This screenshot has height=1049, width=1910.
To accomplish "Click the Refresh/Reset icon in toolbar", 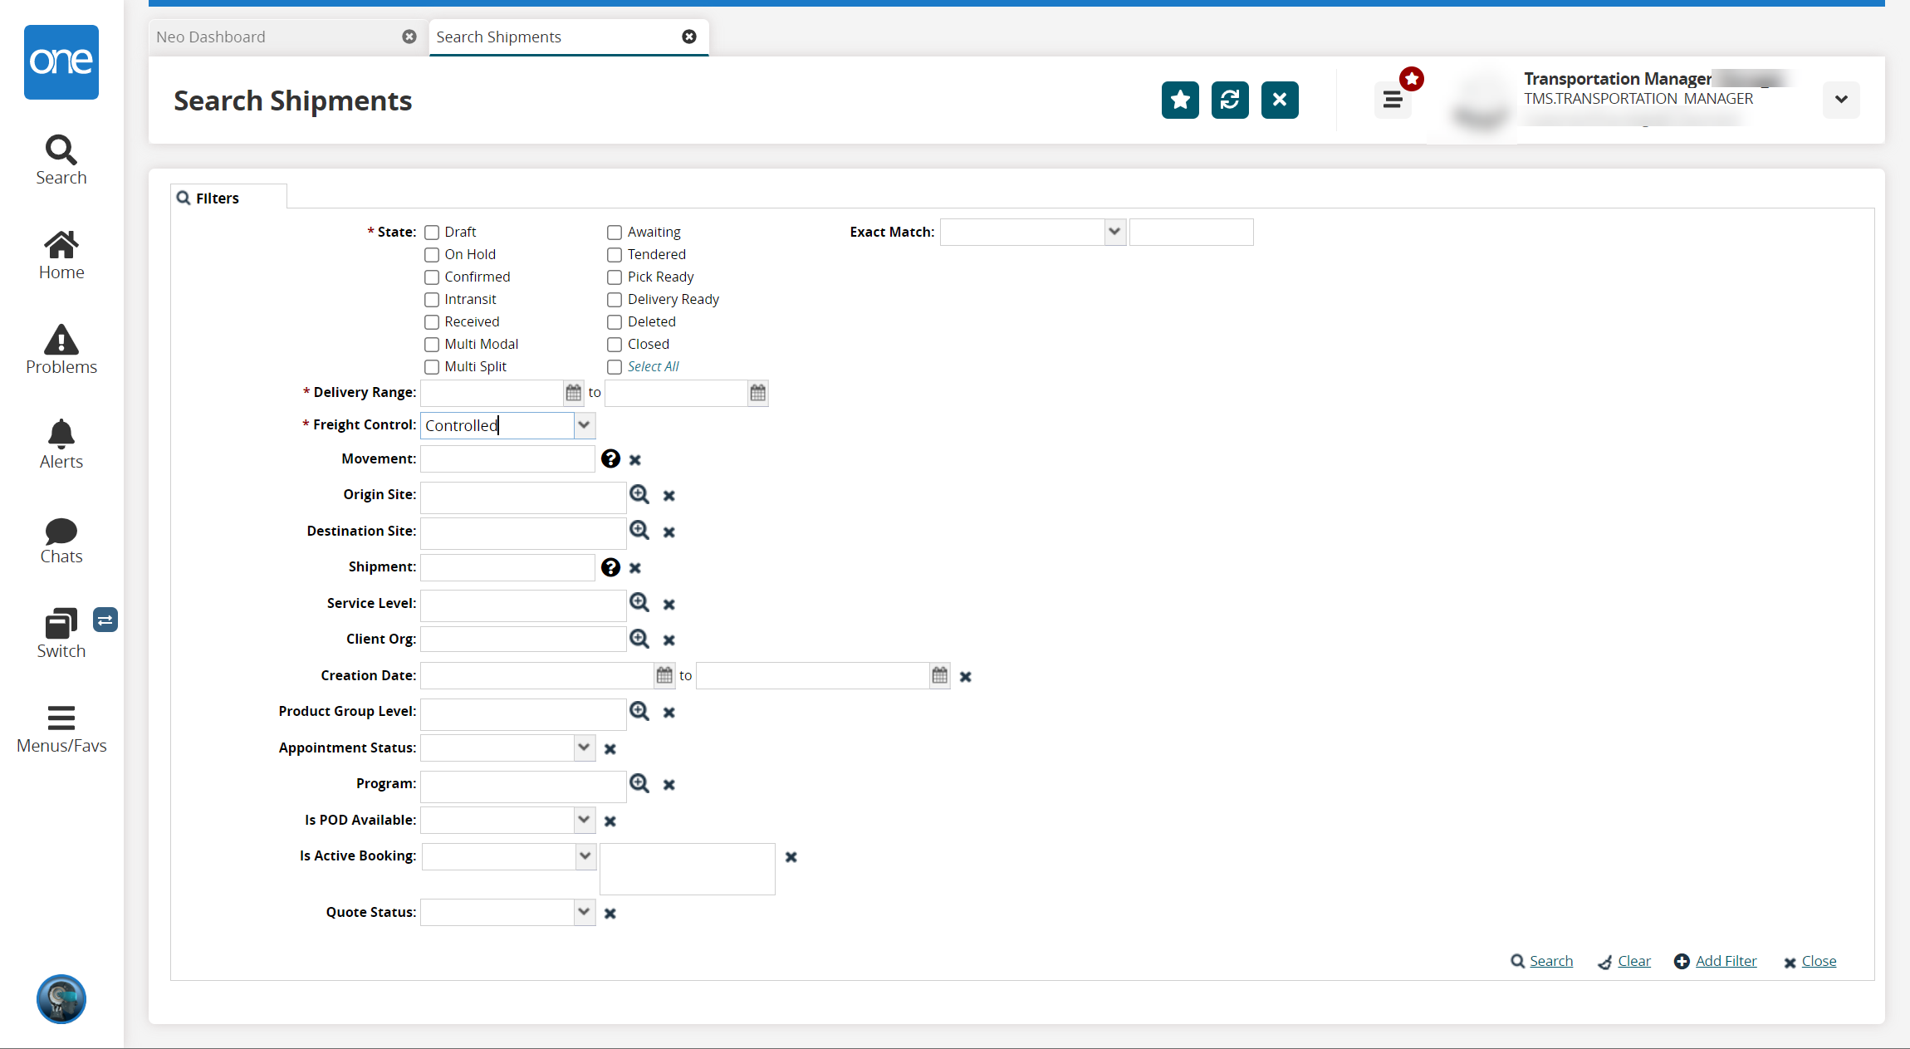I will (x=1229, y=100).
